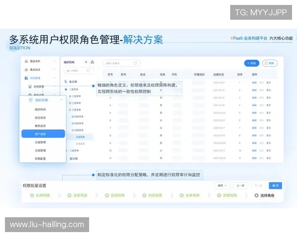Click the 性别 column header
This screenshot has height=237, width=297.
(162, 75)
